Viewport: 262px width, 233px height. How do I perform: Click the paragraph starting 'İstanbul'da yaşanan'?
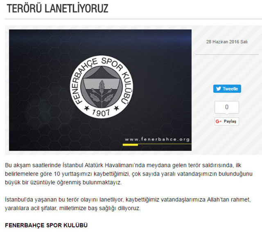[128, 204]
